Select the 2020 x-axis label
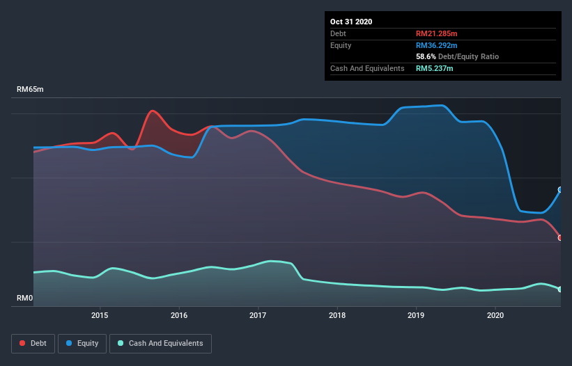This screenshot has height=366, width=572. (x=495, y=315)
